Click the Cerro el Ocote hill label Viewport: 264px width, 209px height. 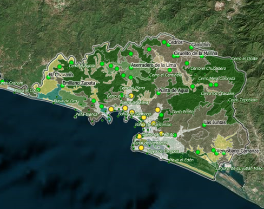pos(245,58)
